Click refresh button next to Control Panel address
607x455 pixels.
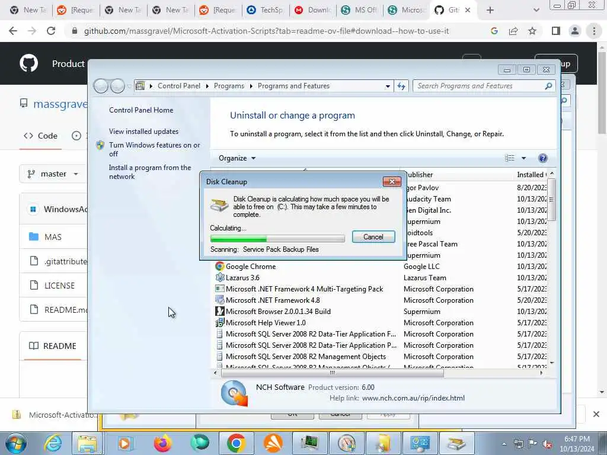(401, 86)
